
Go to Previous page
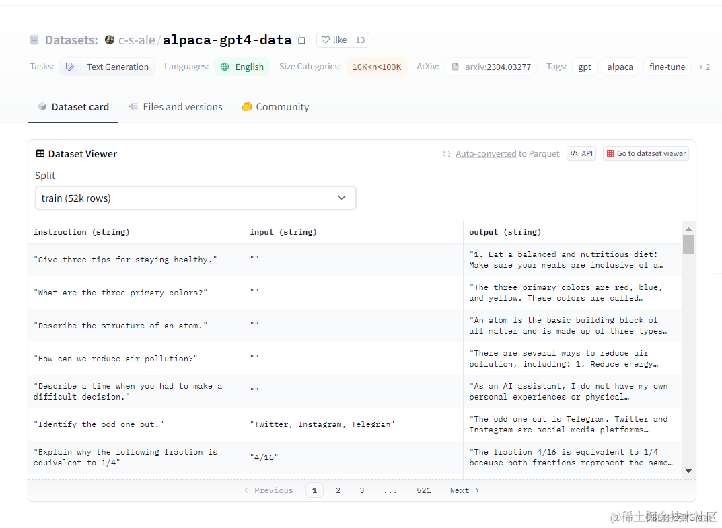(x=268, y=490)
